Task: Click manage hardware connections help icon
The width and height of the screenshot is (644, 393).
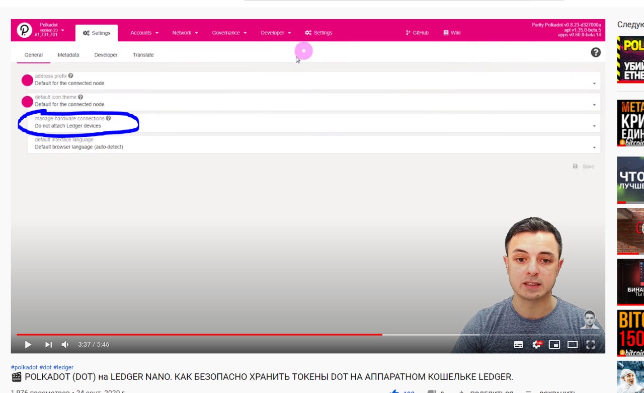Action: pyautogui.click(x=109, y=118)
